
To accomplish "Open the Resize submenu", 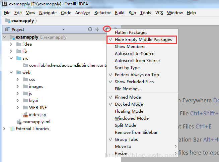I will pyautogui.click(x=142, y=154).
